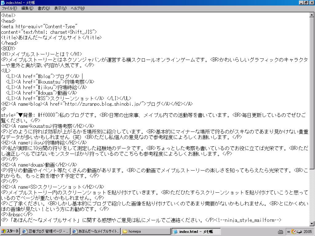Restore down the Notepad window

coord(306,2)
